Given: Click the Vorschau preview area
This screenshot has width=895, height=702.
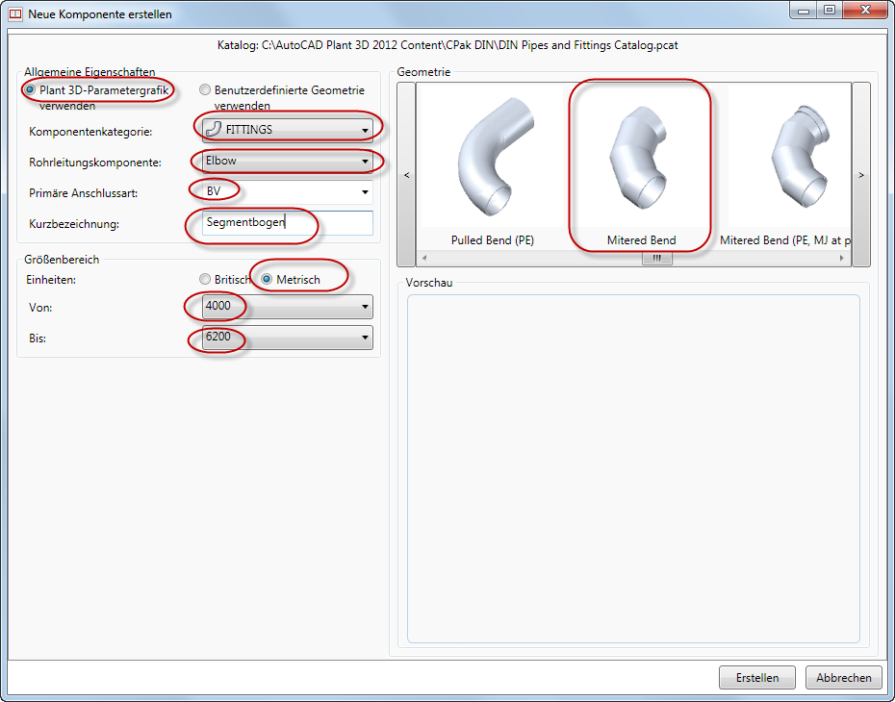Looking at the screenshot, I should tap(633, 468).
